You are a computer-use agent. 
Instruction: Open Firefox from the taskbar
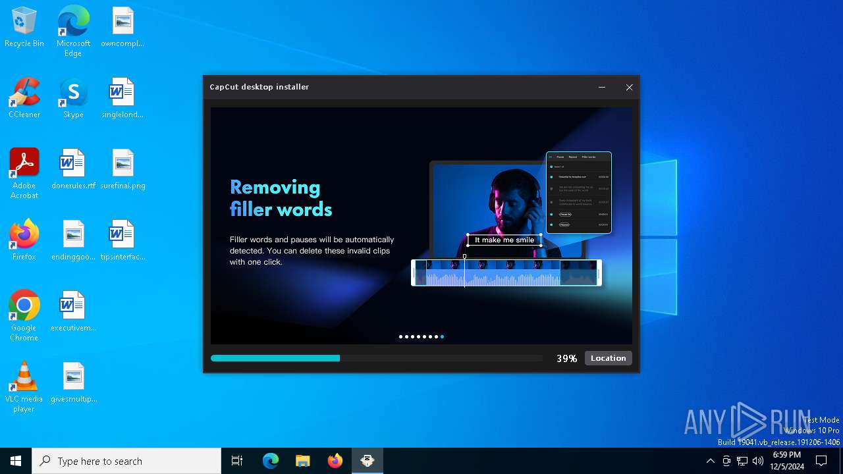point(335,461)
